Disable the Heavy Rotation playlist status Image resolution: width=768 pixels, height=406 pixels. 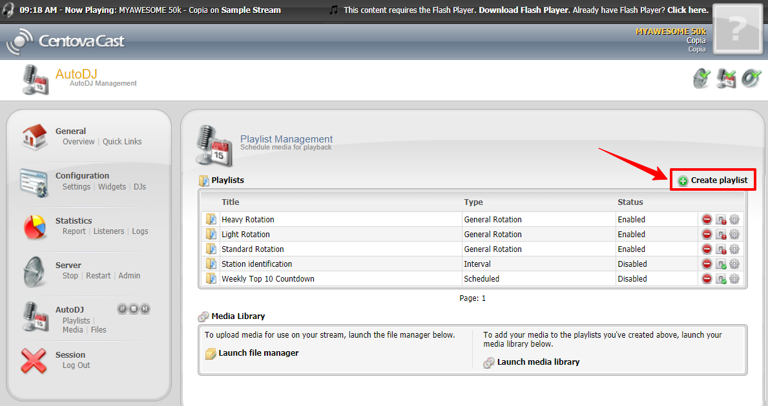click(721, 220)
